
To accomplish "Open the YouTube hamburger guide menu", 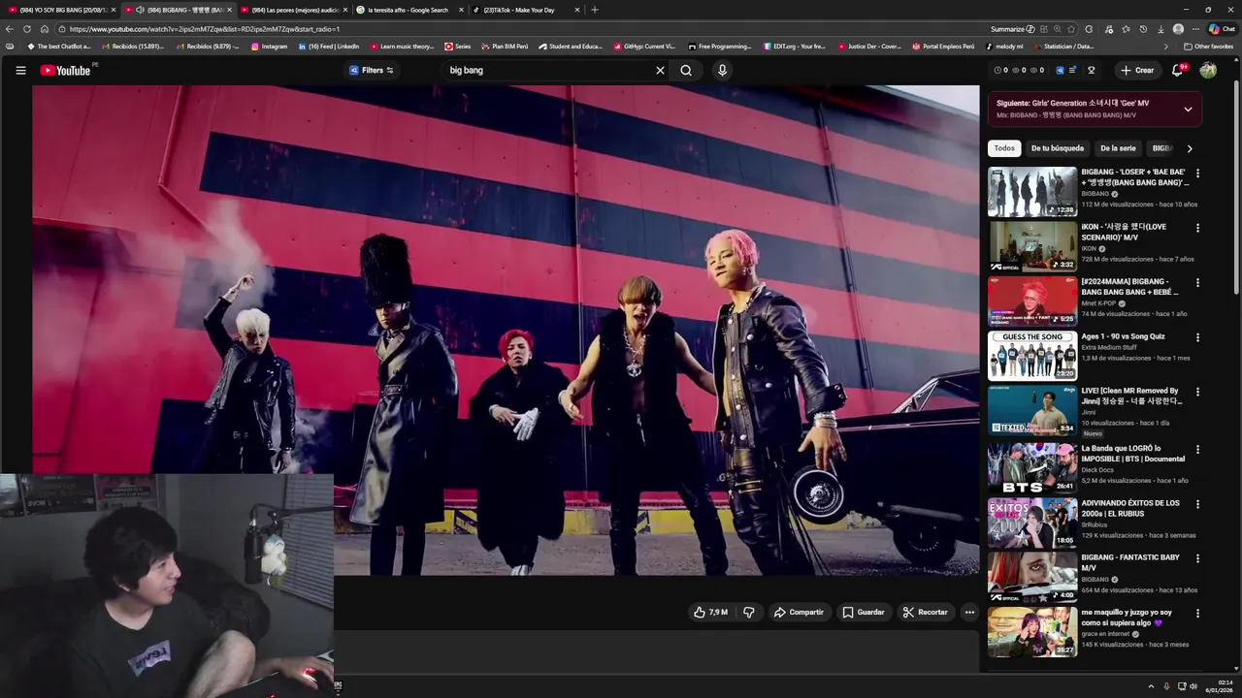I will point(20,70).
